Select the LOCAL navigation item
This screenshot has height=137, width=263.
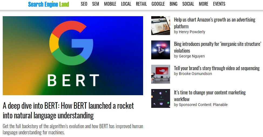pos(126,4)
